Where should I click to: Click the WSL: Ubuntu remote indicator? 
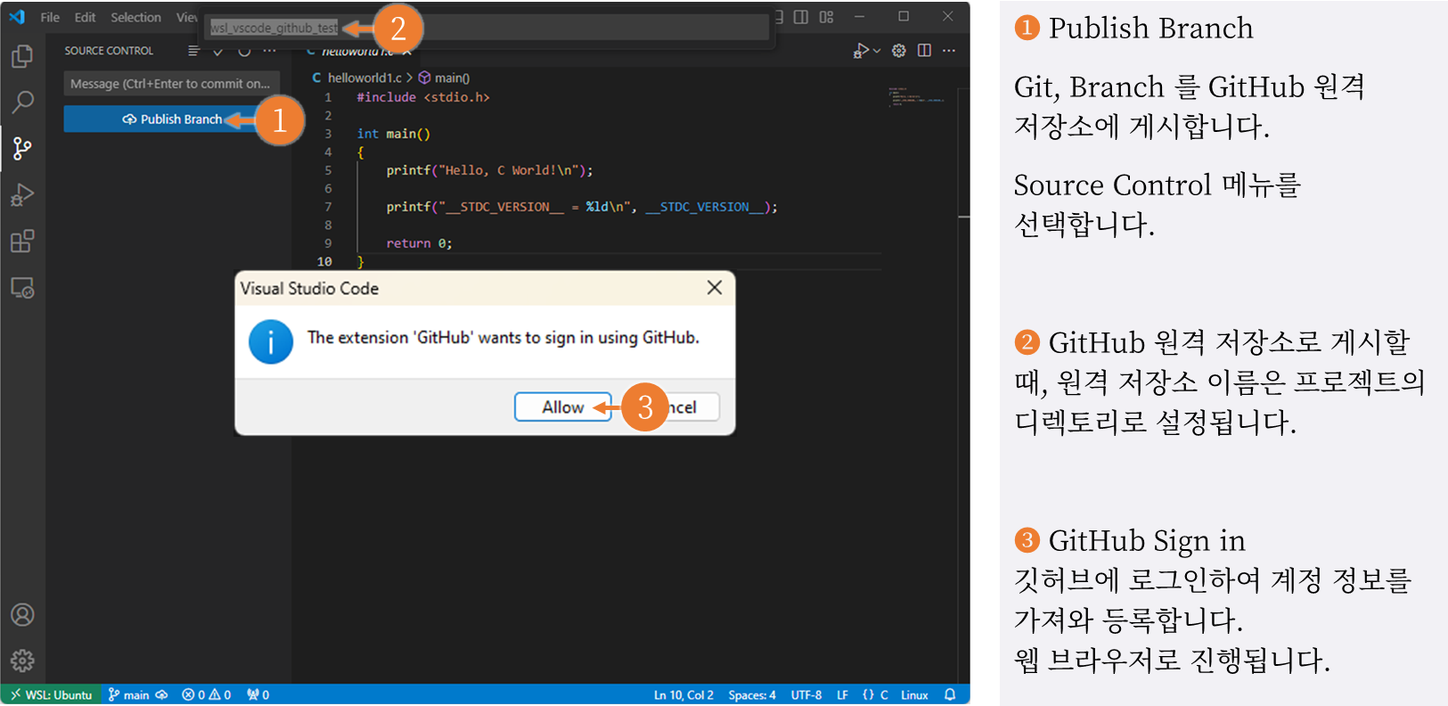point(53,695)
